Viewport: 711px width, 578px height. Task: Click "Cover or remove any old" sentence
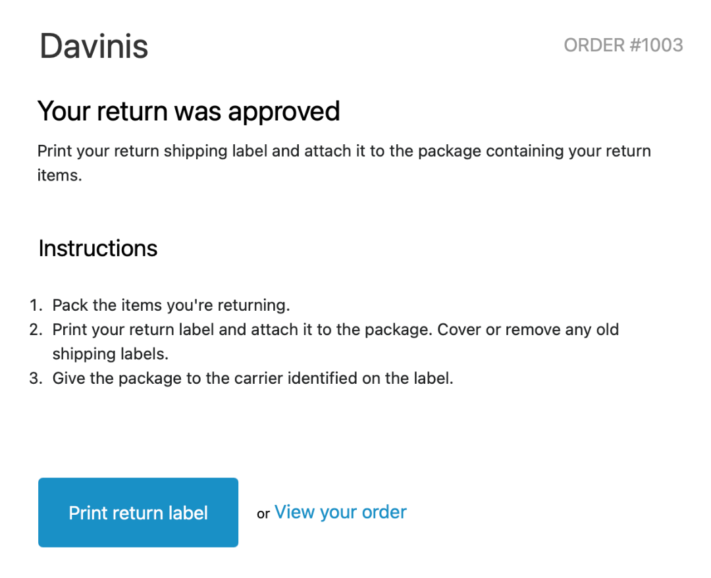(x=528, y=329)
